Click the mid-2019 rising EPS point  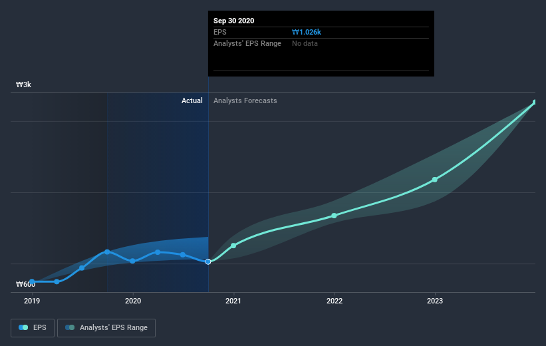pyautogui.click(x=82, y=267)
